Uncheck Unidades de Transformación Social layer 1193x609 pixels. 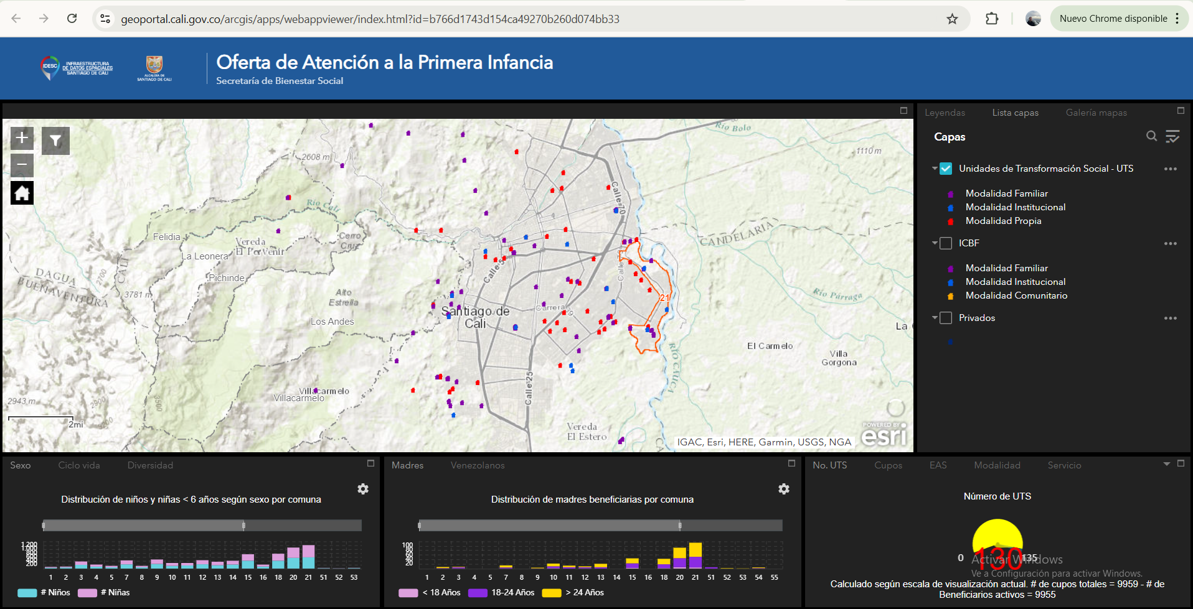pos(946,169)
